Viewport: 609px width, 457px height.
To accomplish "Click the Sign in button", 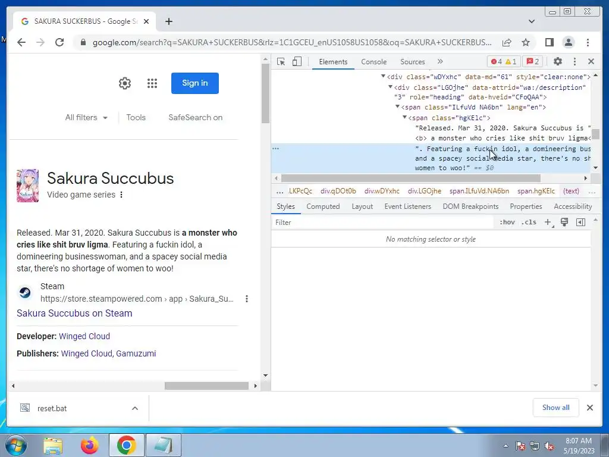I will tap(195, 83).
